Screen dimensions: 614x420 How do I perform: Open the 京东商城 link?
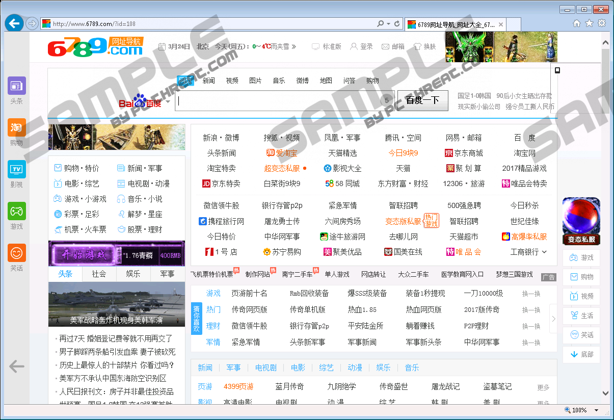pos(464,153)
